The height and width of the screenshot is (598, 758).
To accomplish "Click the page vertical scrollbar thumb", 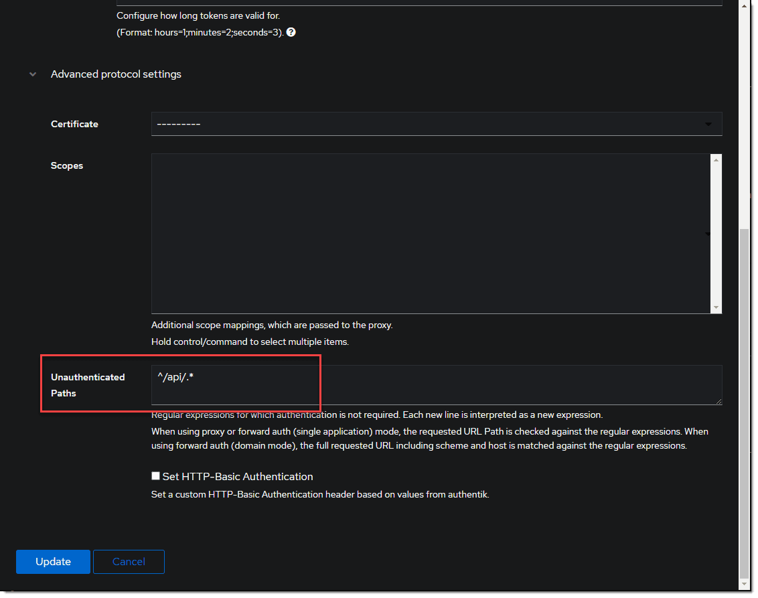I will [745, 402].
